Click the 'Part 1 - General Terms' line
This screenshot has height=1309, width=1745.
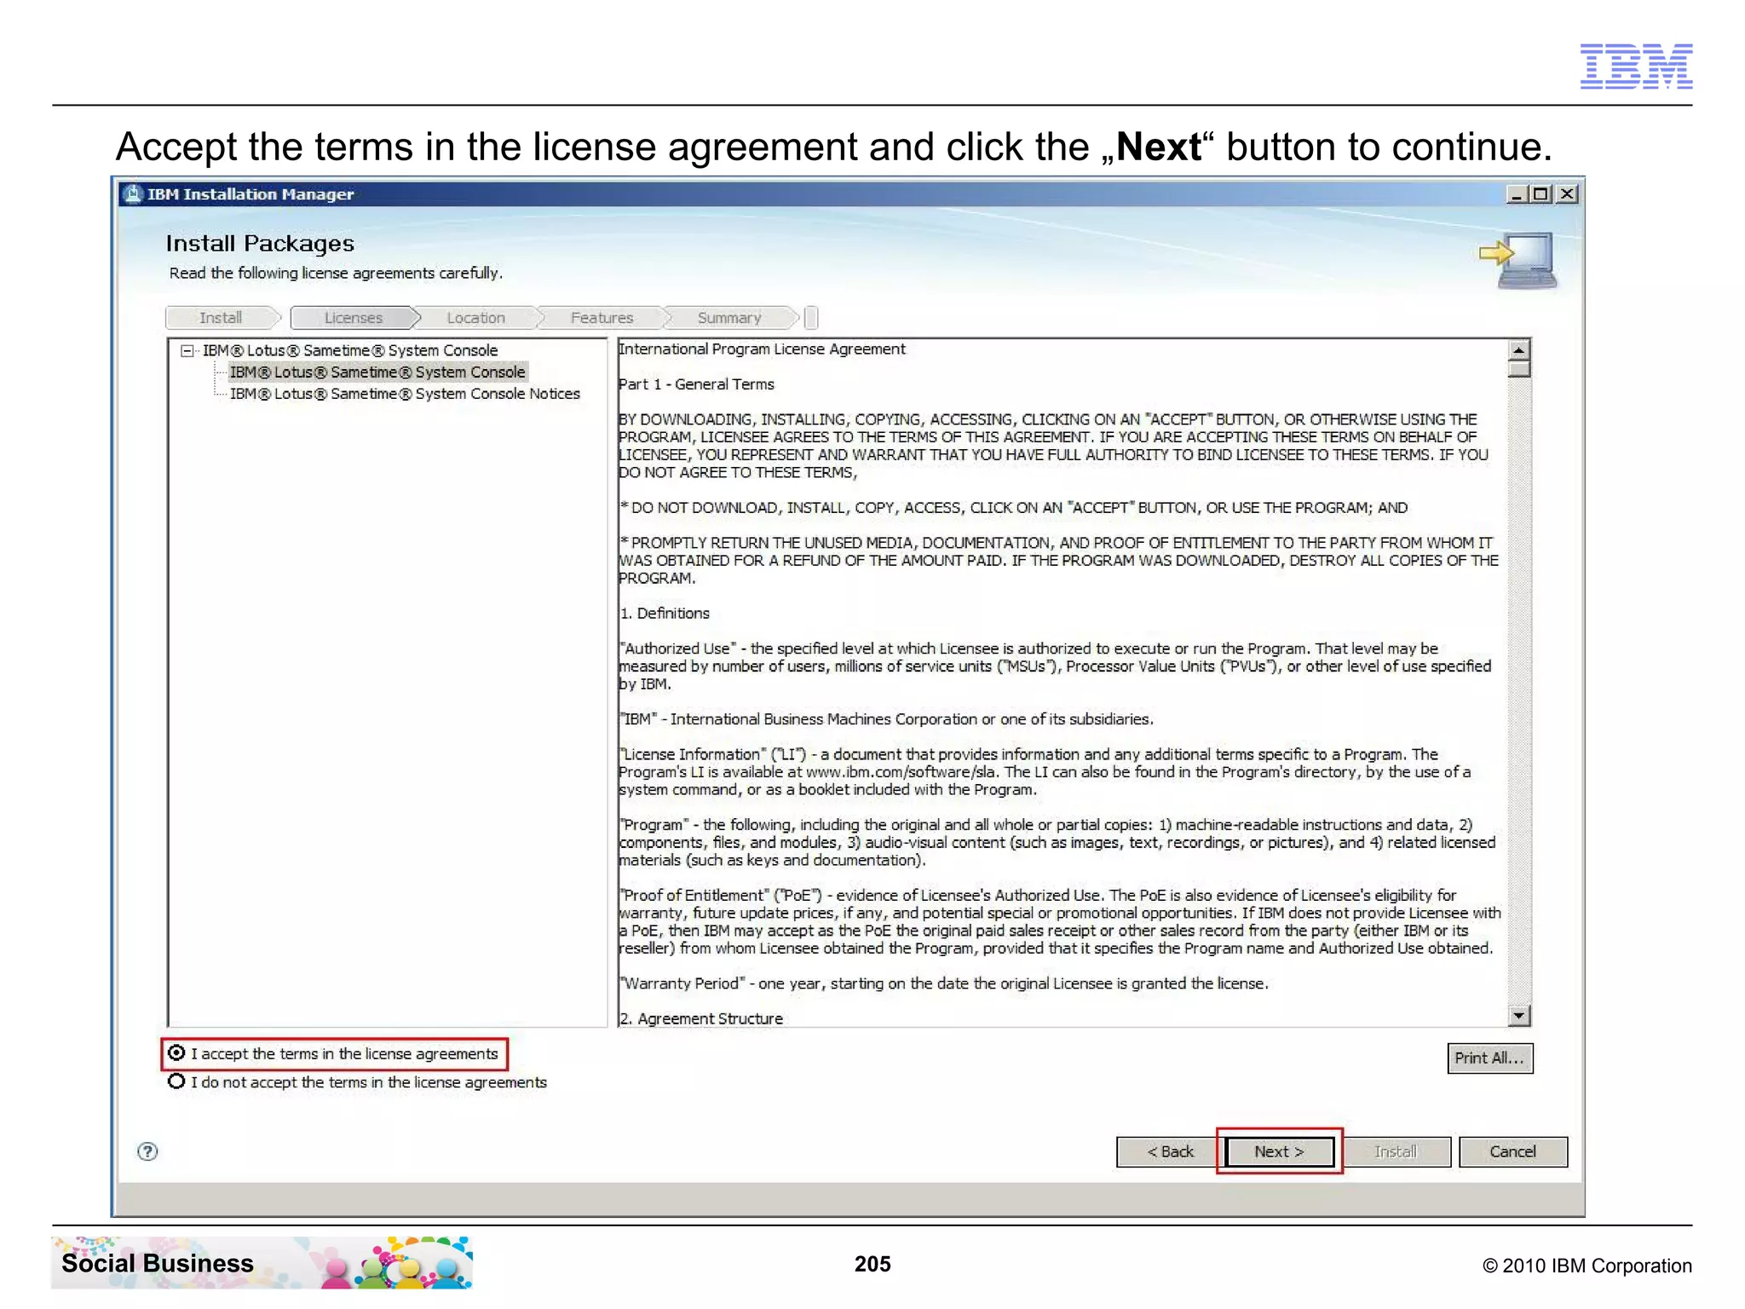pos(696,384)
